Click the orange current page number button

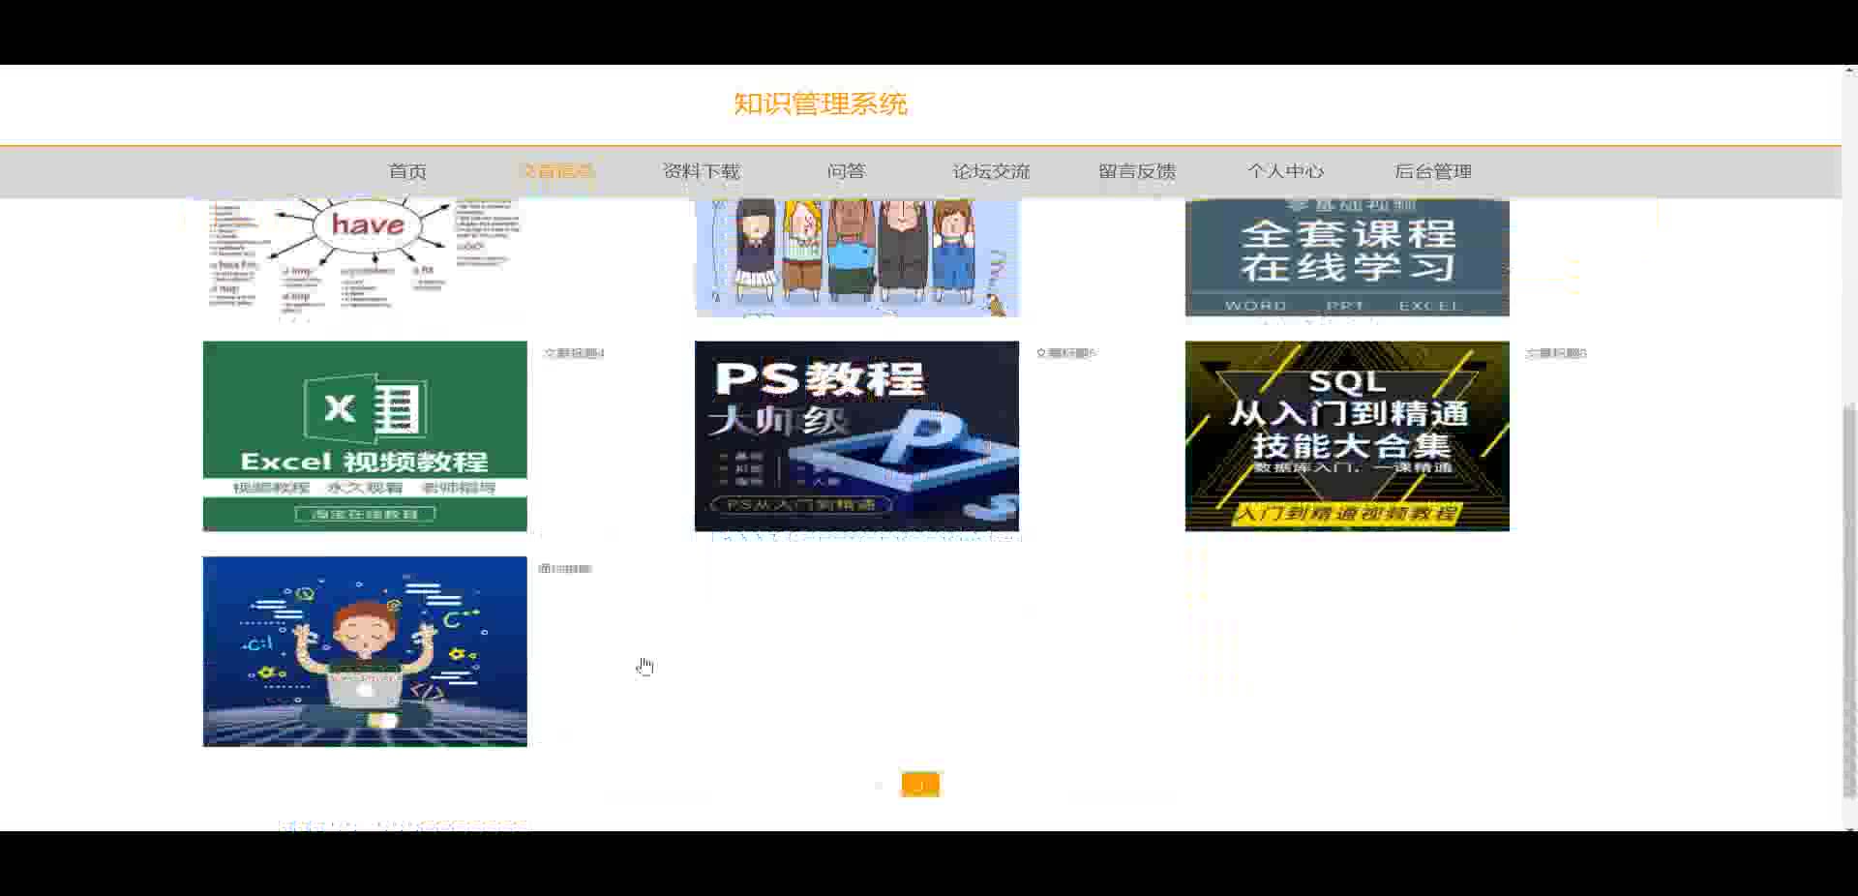tap(920, 785)
